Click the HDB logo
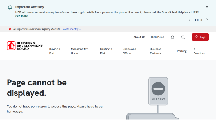This screenshot has height=135, width=216. (25, 46)
